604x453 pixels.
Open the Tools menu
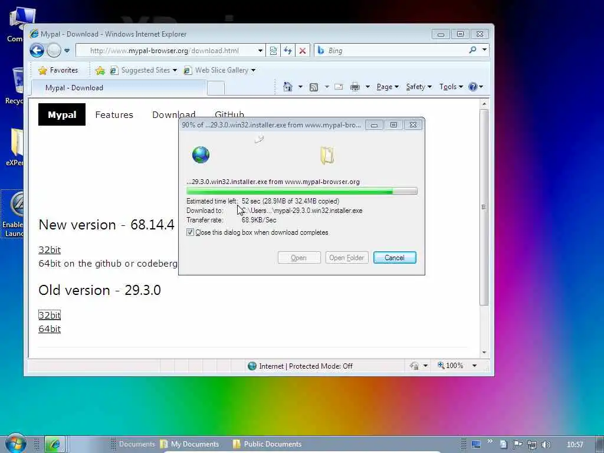[x=451, y=87]
